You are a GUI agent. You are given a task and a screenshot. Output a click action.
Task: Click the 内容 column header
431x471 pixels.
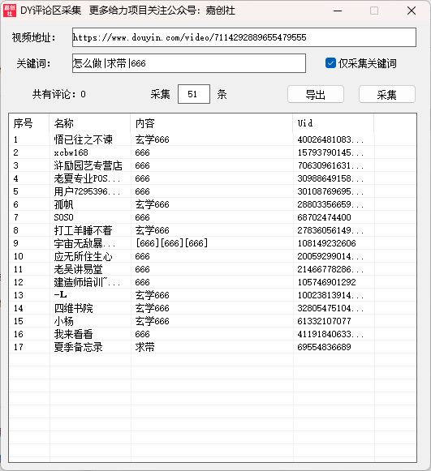(211, 123)
